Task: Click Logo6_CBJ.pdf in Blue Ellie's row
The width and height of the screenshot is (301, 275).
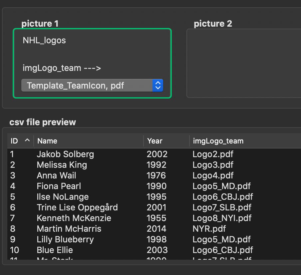Action: click(x=223, y=250)
